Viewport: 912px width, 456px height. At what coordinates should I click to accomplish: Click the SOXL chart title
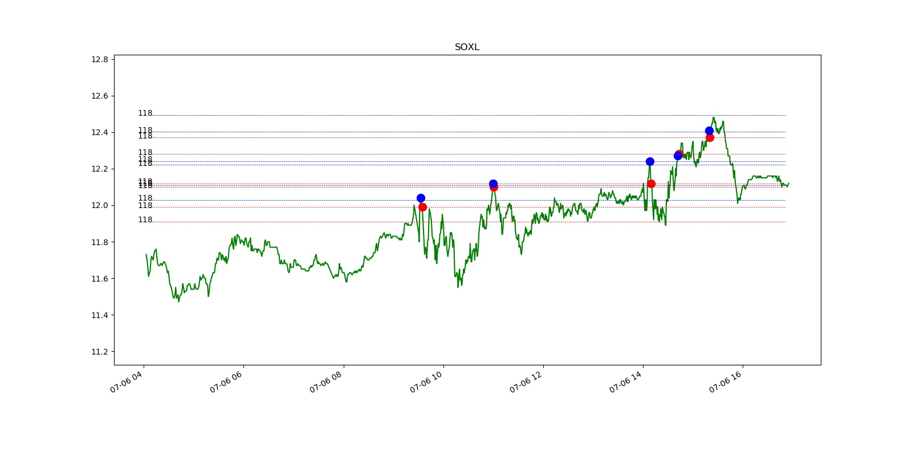[x=467, y=47]
